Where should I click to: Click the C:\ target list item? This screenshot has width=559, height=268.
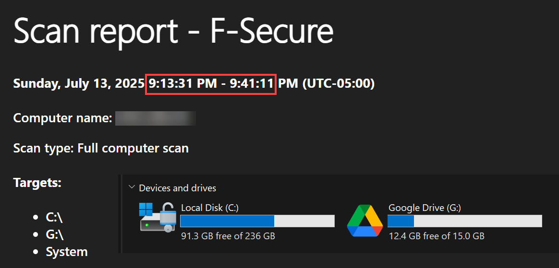point(54,218)
